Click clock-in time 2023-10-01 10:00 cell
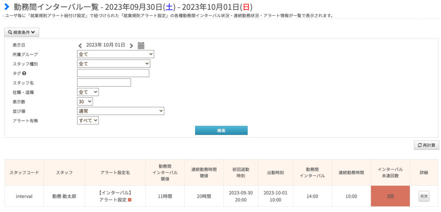The width and height of the screenshot is (441, 212). 276,196
